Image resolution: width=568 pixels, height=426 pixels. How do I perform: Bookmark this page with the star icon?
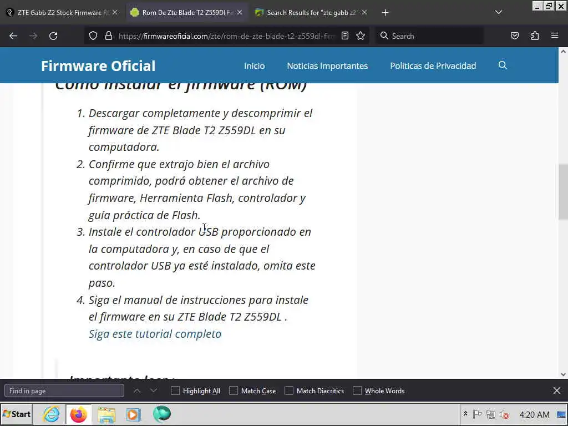point(361,36)
